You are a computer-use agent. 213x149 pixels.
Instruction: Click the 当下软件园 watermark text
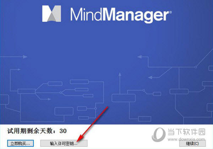186,132
